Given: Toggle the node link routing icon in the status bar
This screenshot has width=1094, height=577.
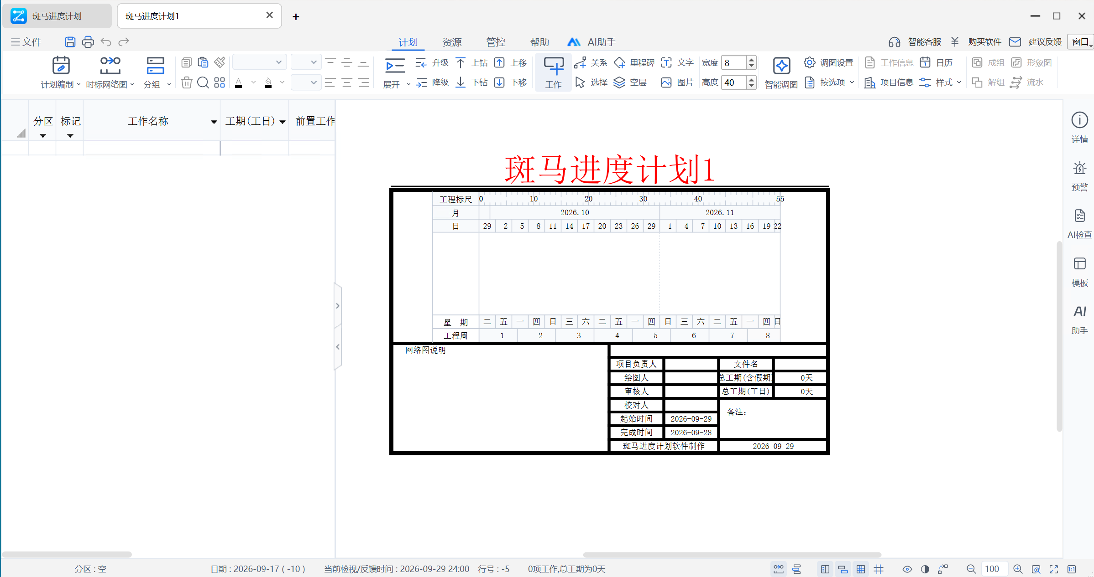Looking at the screenshot, I should tap(943, 569).
